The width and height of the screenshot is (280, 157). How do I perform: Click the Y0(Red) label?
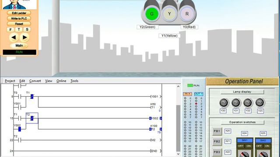pos(189,27)
